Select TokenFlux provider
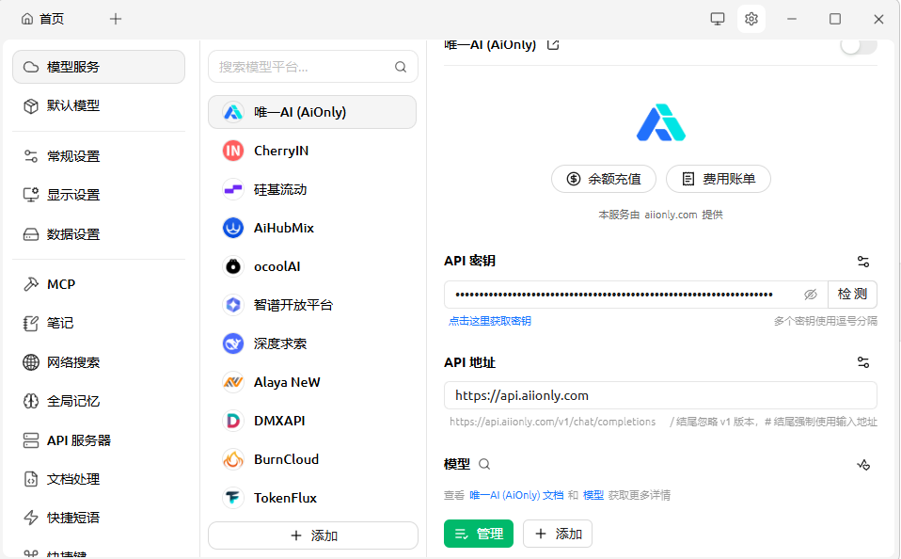The image size is (901, 559). [x=312, y=498]
